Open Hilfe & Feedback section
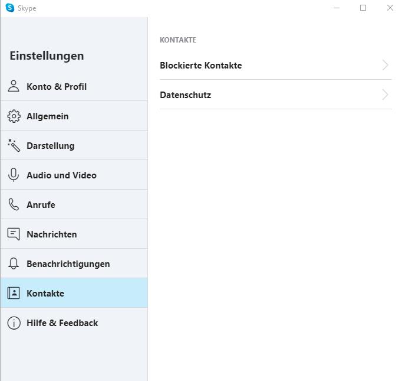 [74, 323]
